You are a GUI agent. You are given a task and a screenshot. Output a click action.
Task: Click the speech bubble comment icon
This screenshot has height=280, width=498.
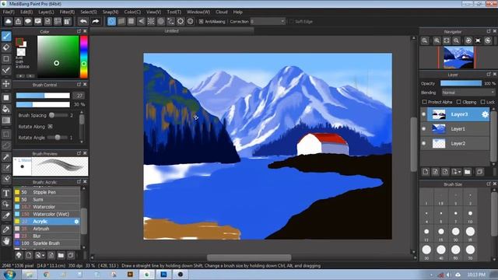tap(28, 22)
